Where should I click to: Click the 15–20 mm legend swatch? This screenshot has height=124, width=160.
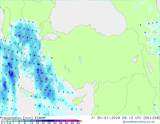click(x=39, y=121)
